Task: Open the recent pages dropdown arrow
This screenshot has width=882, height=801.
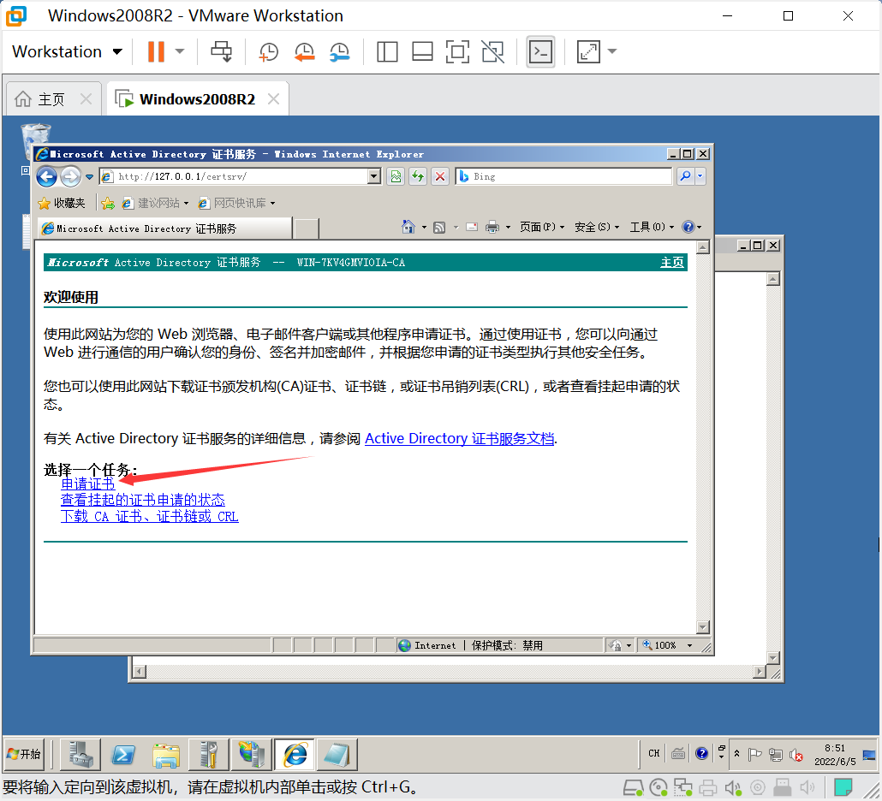Action: (x=89, y=177)
